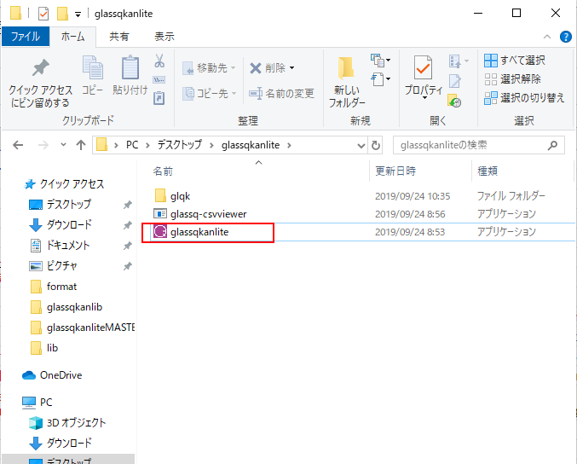Refresh the folder view
The height and width of the screenshot is (464, 577).
(x=375, y=146)
